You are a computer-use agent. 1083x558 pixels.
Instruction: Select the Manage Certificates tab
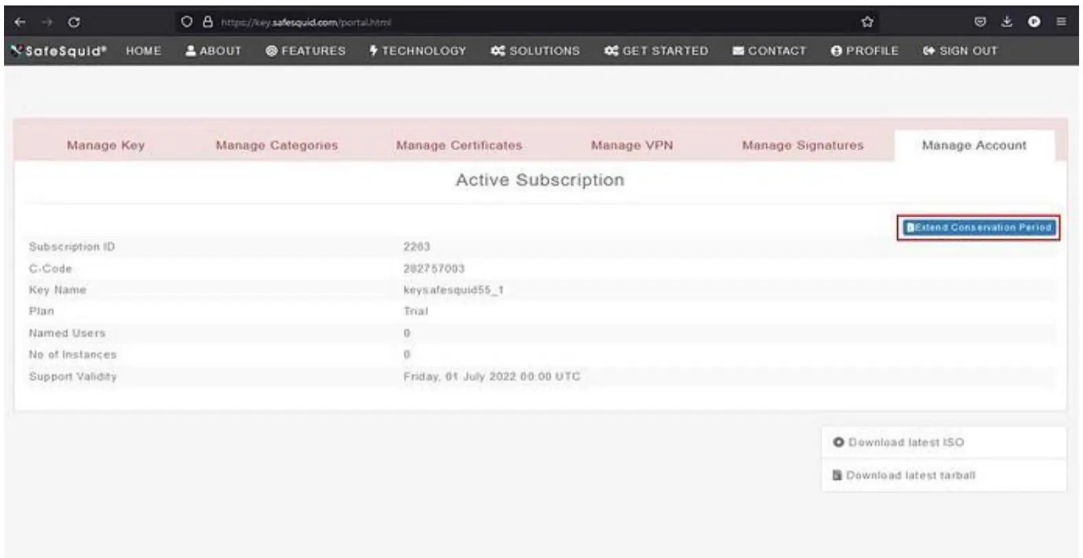tap(459, 145)
